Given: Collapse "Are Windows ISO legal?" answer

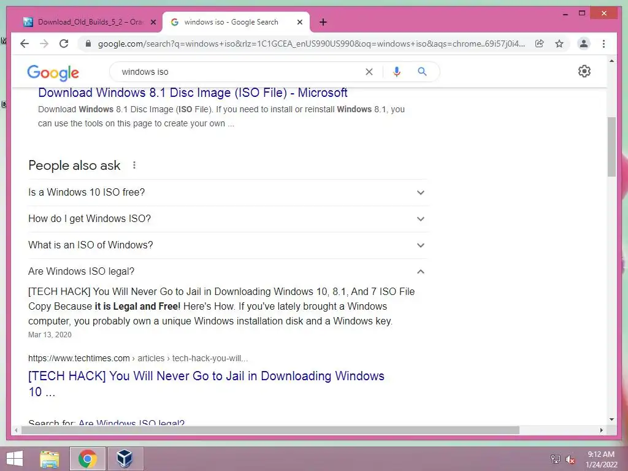Looking at the screenshot, I should click(x=228, y=271).
